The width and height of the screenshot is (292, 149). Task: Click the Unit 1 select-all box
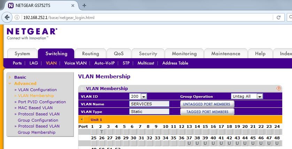[86, 120]
